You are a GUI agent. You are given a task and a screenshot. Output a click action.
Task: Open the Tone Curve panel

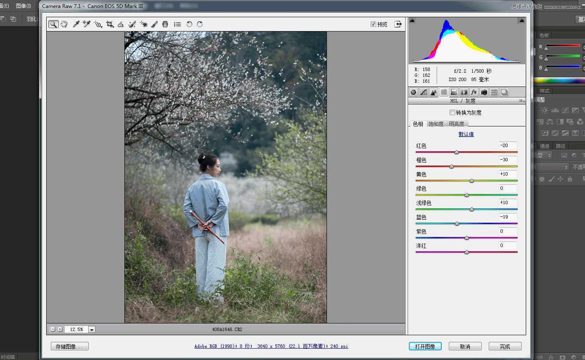(424, 92)
